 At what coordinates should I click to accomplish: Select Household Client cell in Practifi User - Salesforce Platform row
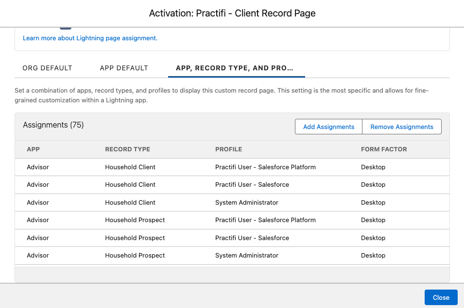click(130, 167)
